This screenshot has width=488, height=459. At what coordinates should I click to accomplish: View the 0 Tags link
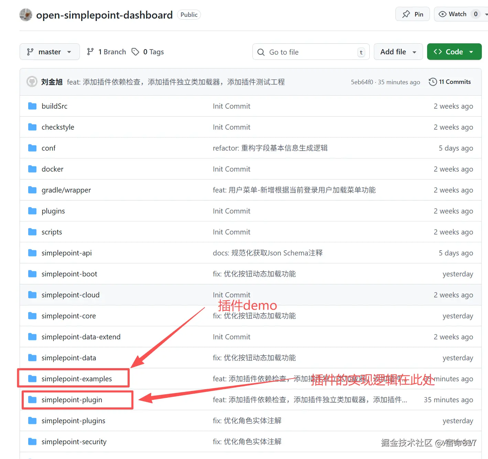click(x=148, y=52)
